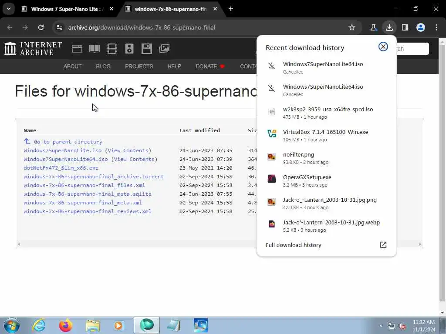The image size is (446, 334).
Task: Click the OperaGXSetup file icon in downloads
Action: [272, 179]
